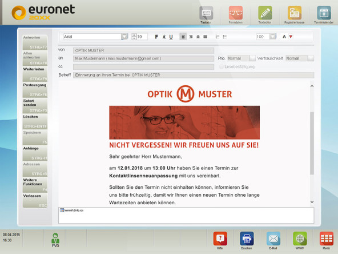Open the Terminkalender calendar
Image resolution: width=338 pixels, height=254 pixels.
[x=324, y=13]
